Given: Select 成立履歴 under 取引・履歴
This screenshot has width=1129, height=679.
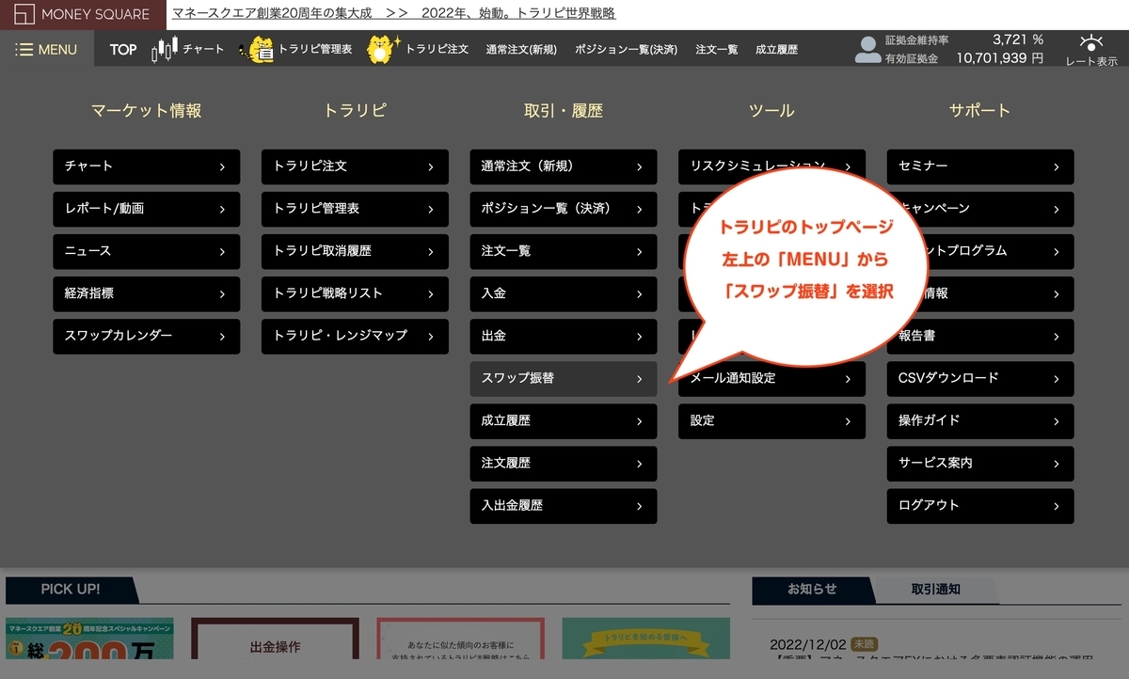Looking at the screenshot, I should click(564, 421).
